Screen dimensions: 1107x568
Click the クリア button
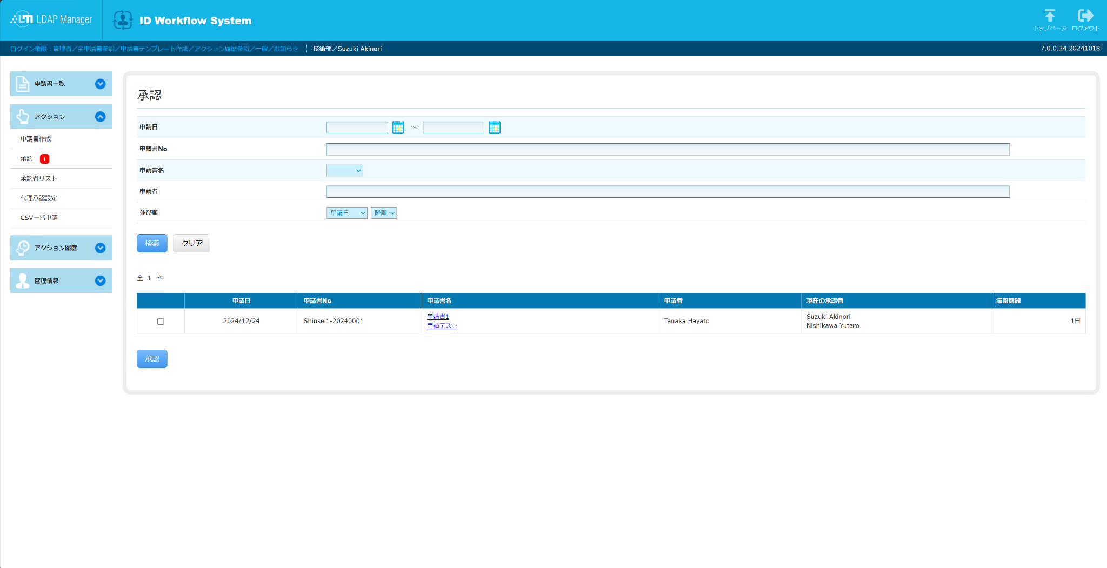click(192, 243)
